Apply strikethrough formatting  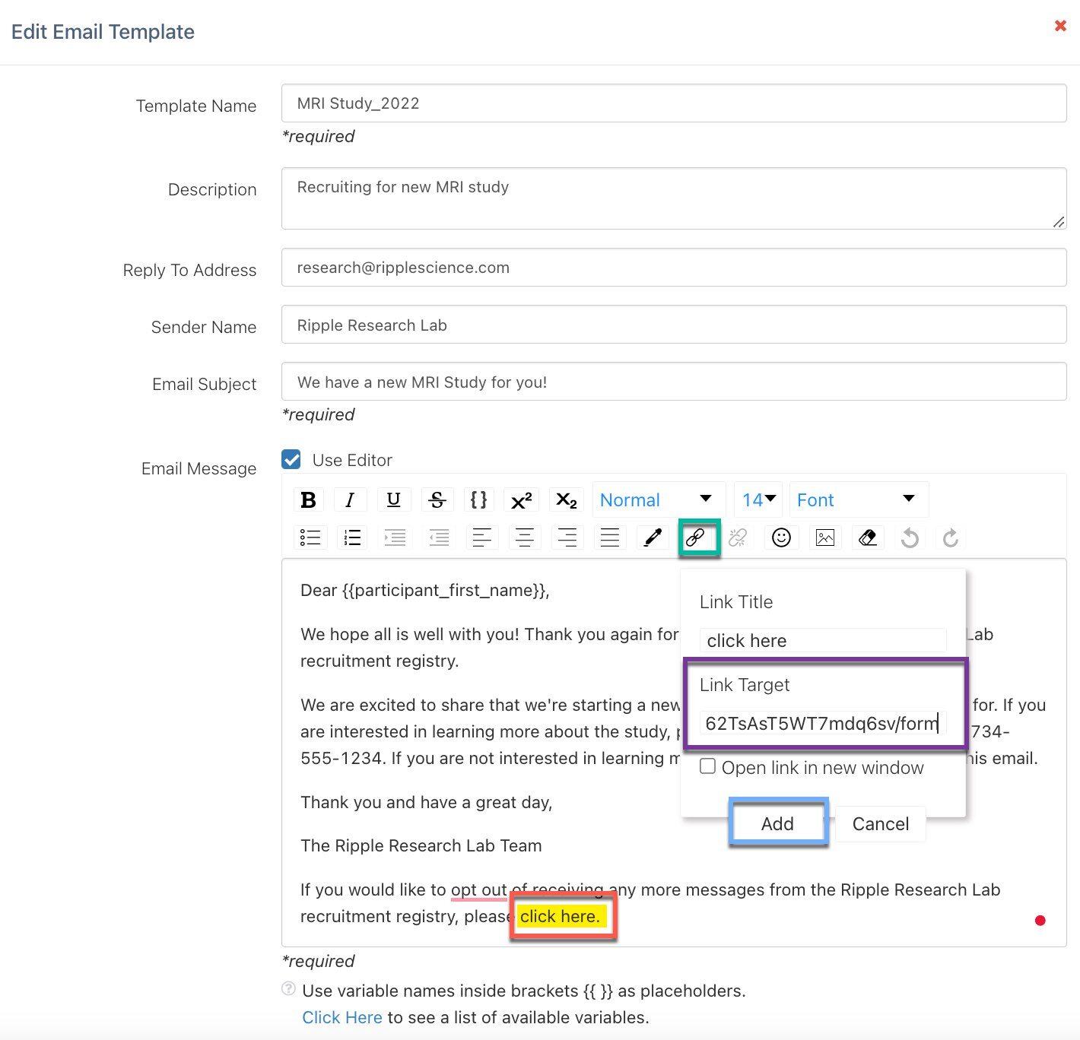pos(437,499)
